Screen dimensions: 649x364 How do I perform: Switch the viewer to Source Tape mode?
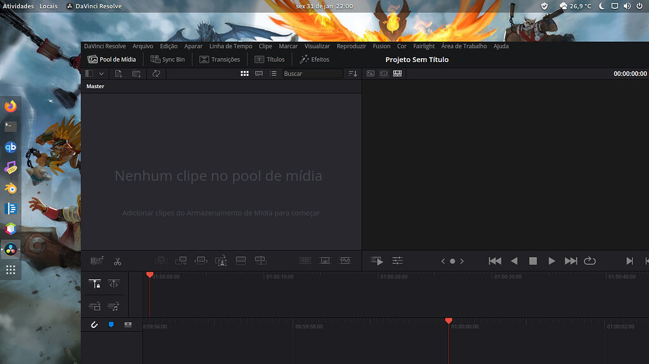pos(383,73)
